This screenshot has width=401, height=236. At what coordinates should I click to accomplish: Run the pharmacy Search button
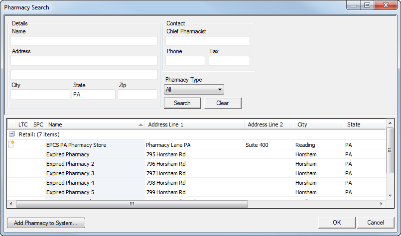pyautogui.click(x=182, y=103)
